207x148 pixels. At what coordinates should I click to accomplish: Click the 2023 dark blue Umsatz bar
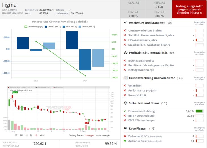coord(23,43)
